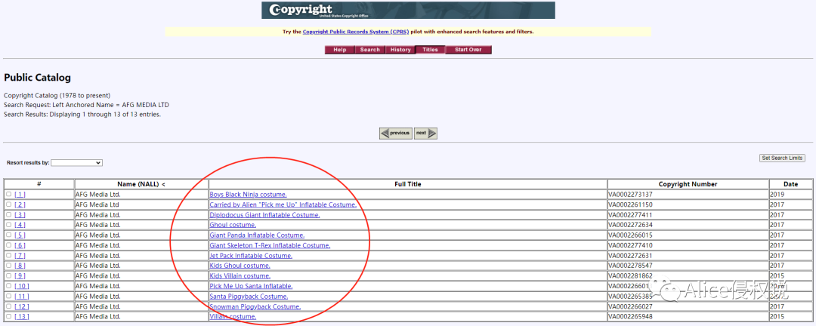The image size is (816, 326).
Task: Open Jet Pack Inflatable Costume link
Action: pos(251,256)
